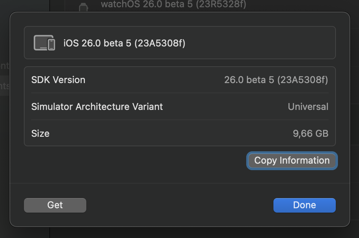Click the iPhone part of the devices icon
The height and width of the screenshot is (238, 359).
pos(51,44)
